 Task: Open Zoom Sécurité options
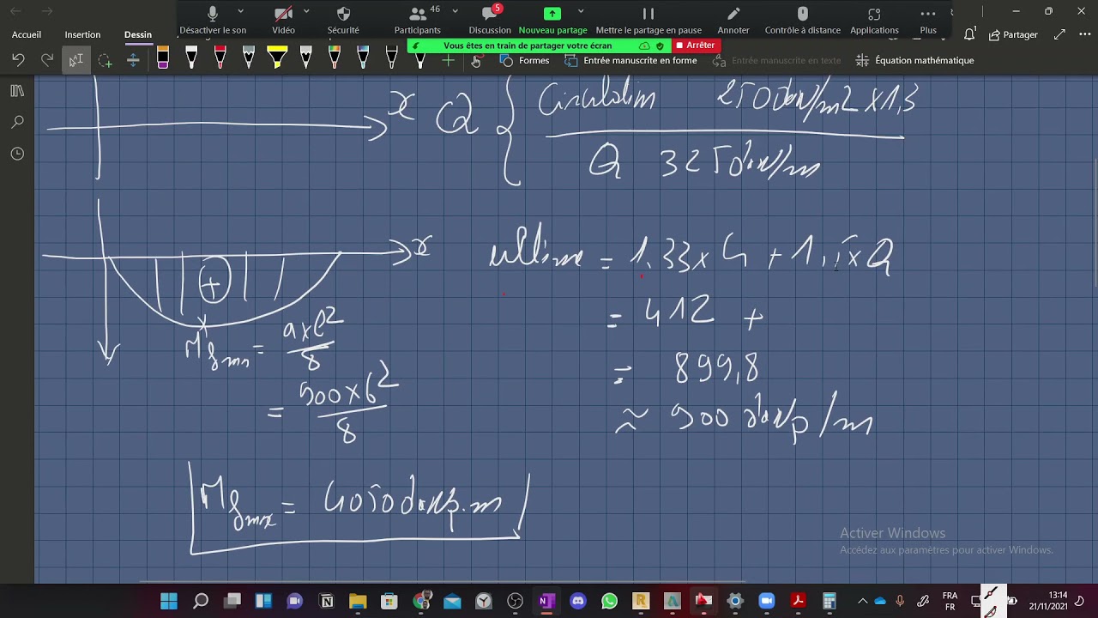pyautogui.click(x=343, y=21)
